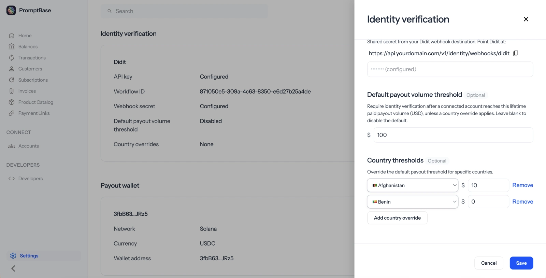Viewport: 546px width, 278px height.
Task: Click the Payment Links chain icon
Action: tap(12, 113)
